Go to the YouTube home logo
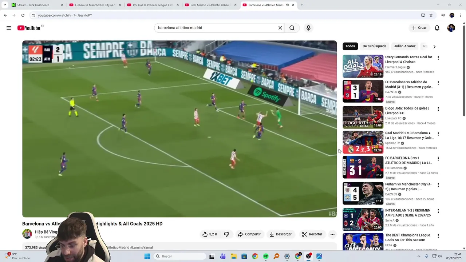 29,28
